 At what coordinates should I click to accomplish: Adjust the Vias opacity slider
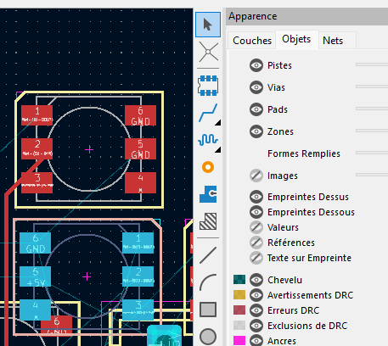(372, 86)
